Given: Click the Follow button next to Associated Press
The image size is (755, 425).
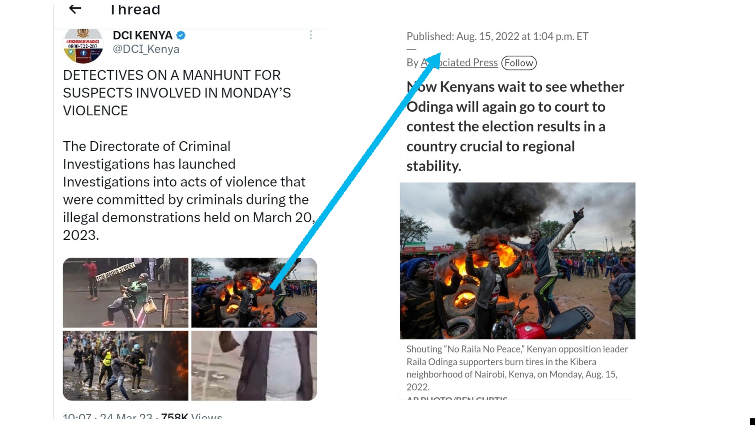Looking at the screenshot, I should [519, 63].
